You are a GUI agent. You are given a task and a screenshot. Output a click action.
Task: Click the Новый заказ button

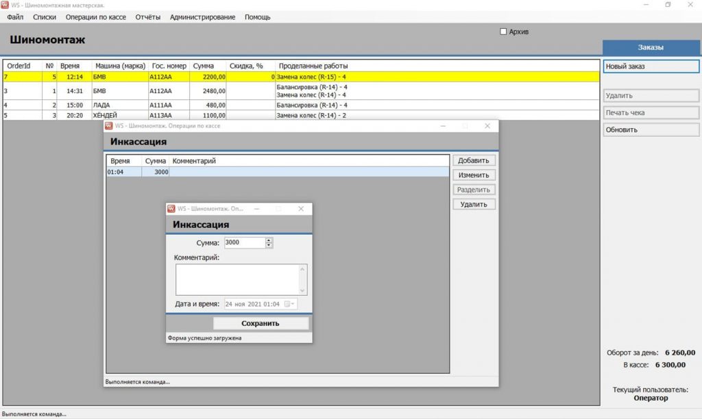coord(651,66)
